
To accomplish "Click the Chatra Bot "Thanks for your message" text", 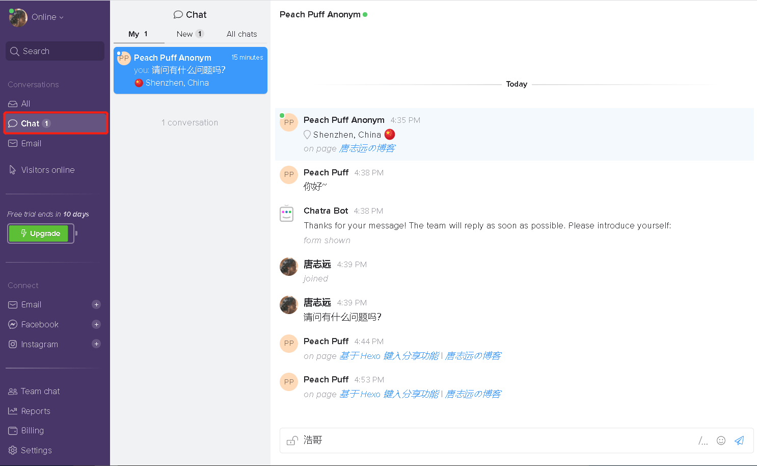I will click(488, 225).
